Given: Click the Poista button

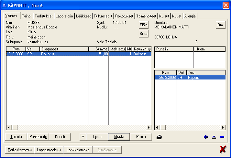Looking at the screenshot, I should click(x=141, y=137).
